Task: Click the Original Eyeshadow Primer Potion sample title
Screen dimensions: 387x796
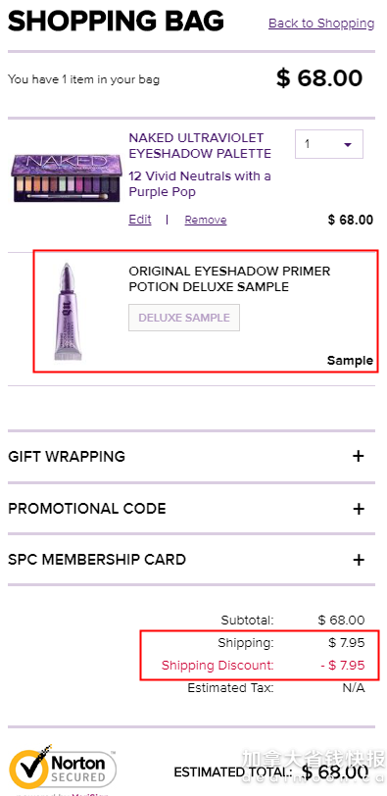Action: 229,278
